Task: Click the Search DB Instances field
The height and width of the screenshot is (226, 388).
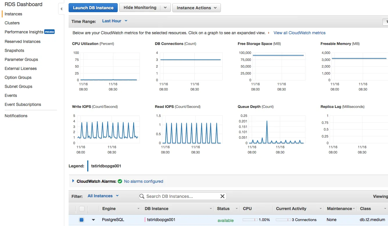Action: (x=180, y=196)
